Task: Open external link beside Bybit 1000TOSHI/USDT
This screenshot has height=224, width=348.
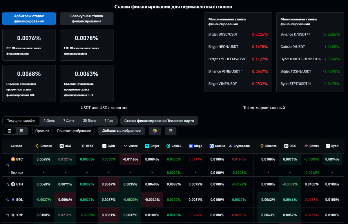Action: 320,59
